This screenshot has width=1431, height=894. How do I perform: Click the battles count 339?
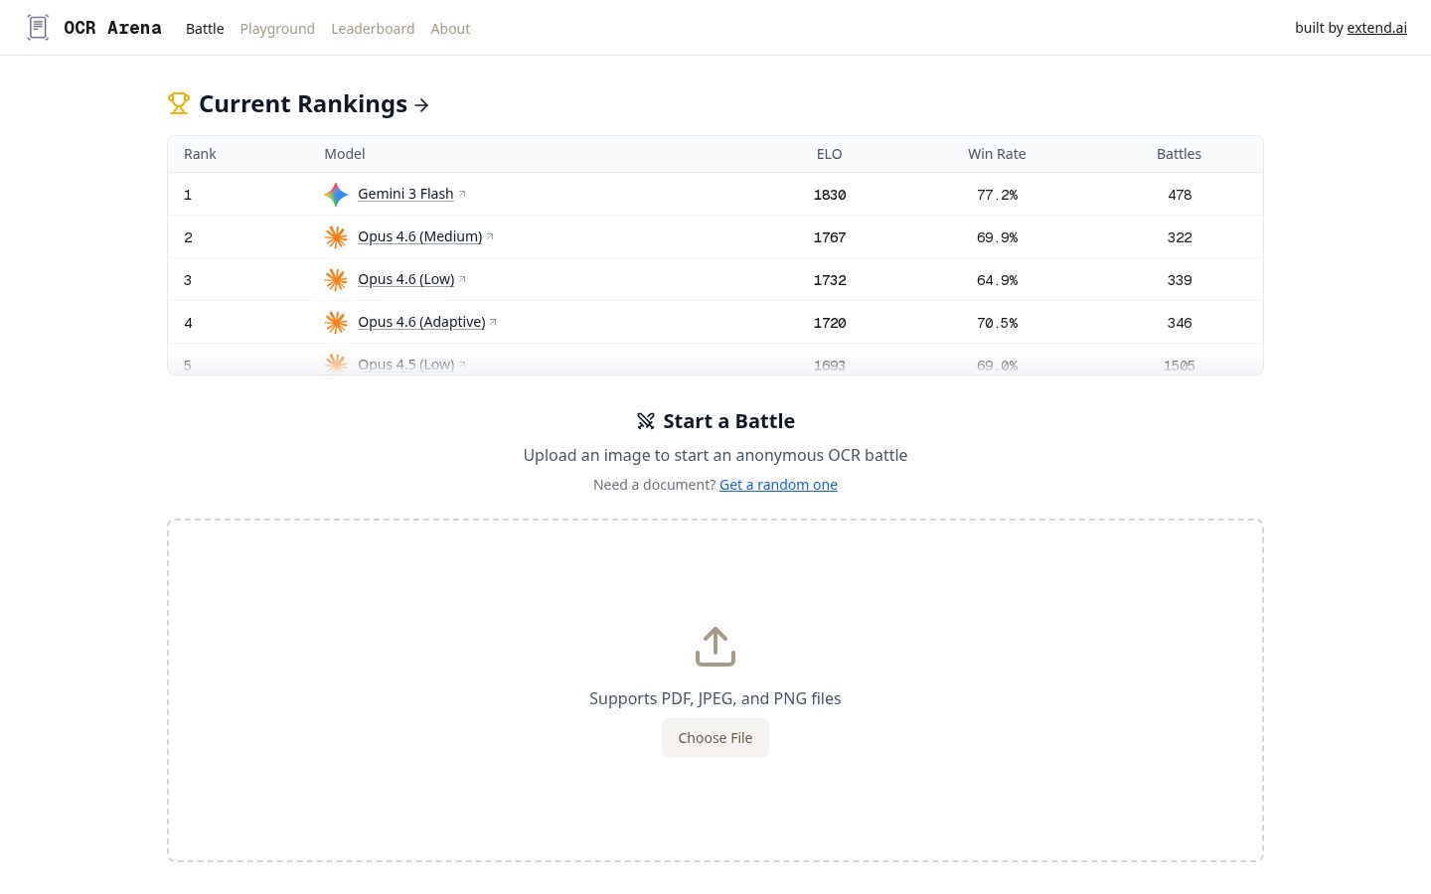(x=1180, y=280)
